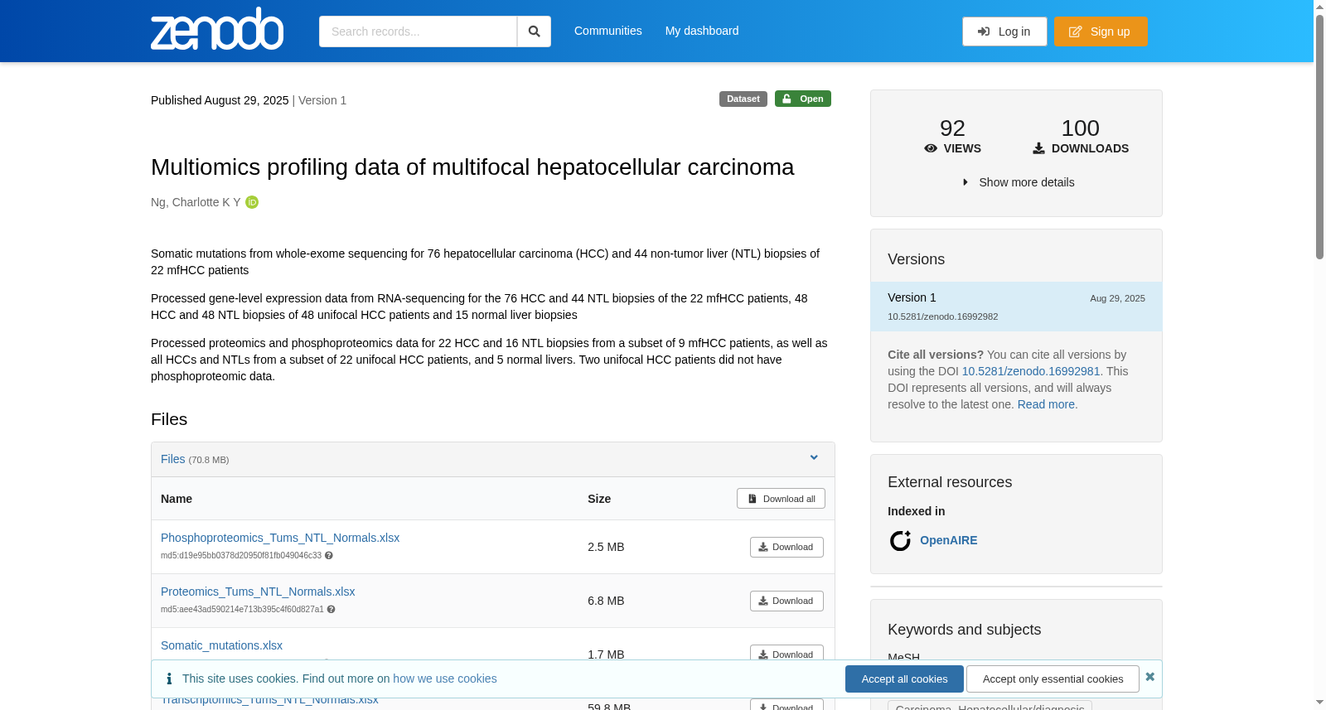The image size is (1326, 710).
Task: Click in the Search records field
Action: 418,31
